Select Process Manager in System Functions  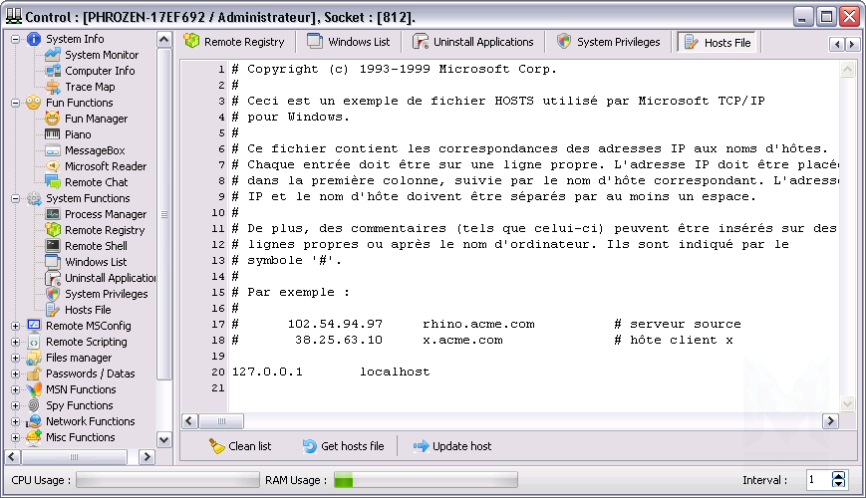coord(106,214)
